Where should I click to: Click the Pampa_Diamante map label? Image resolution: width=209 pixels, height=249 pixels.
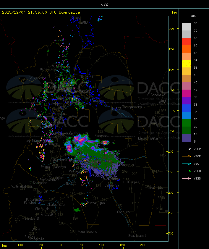click(x=53, y=167)
